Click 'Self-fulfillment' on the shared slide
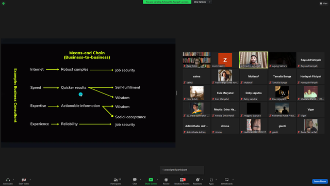Image resolution: width=330 pixels, height=186 pixels. tap(127, 87)
